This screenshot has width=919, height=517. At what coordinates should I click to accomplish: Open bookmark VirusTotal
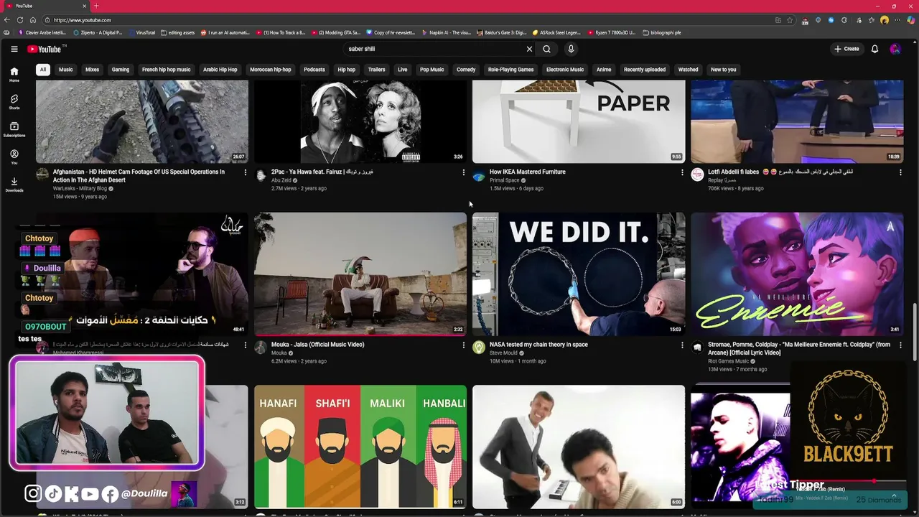(x=141, y=32)
